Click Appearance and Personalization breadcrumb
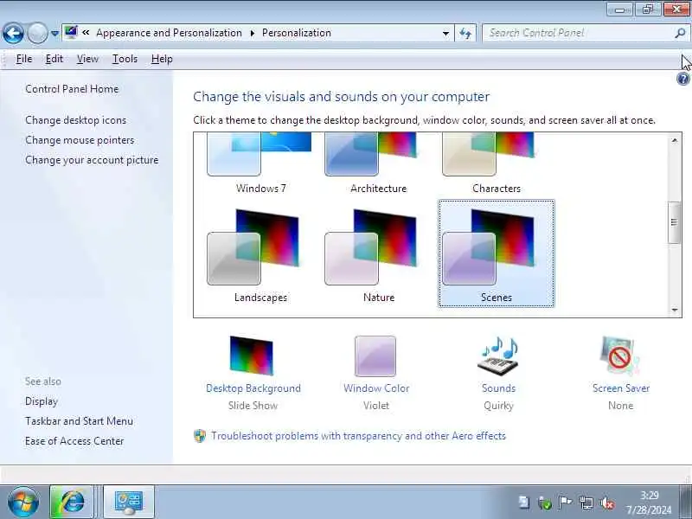Image resolution: width=692 pixels, height=519 pixels. tap(169, 33)
